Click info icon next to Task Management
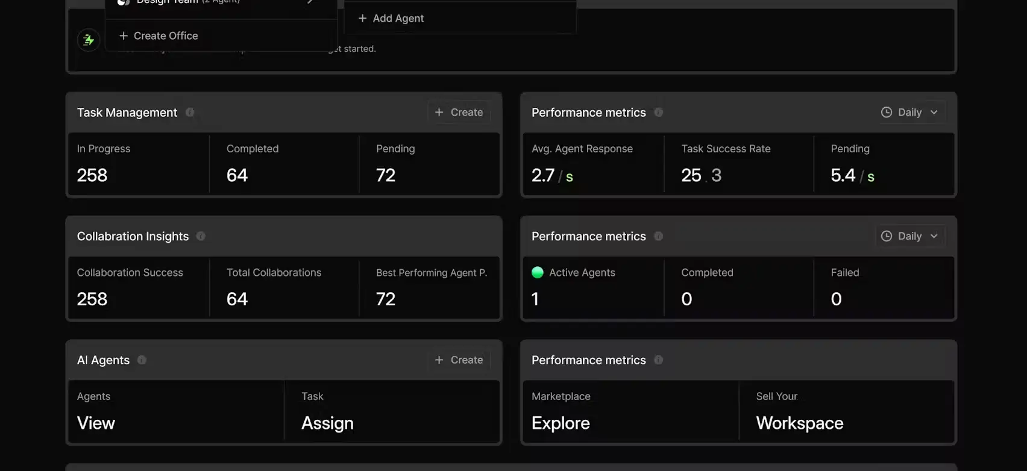This screenshot has height=471, width=1027. coord(190,113)
